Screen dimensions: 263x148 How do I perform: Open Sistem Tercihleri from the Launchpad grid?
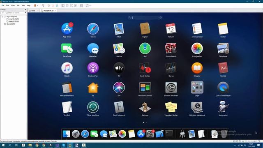[x=171, y=88]
